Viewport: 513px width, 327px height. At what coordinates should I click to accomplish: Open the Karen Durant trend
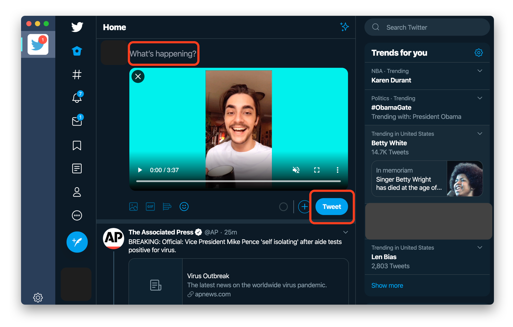tap(391, 80)
